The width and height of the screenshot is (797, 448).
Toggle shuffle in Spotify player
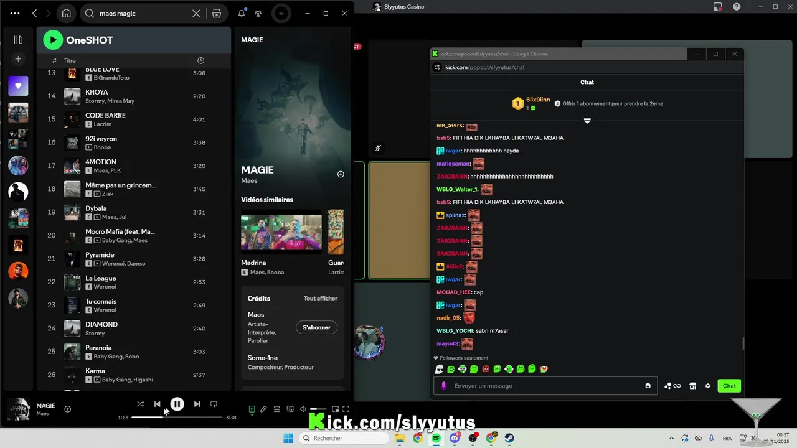pyautogui.click(x=140, y=404)
